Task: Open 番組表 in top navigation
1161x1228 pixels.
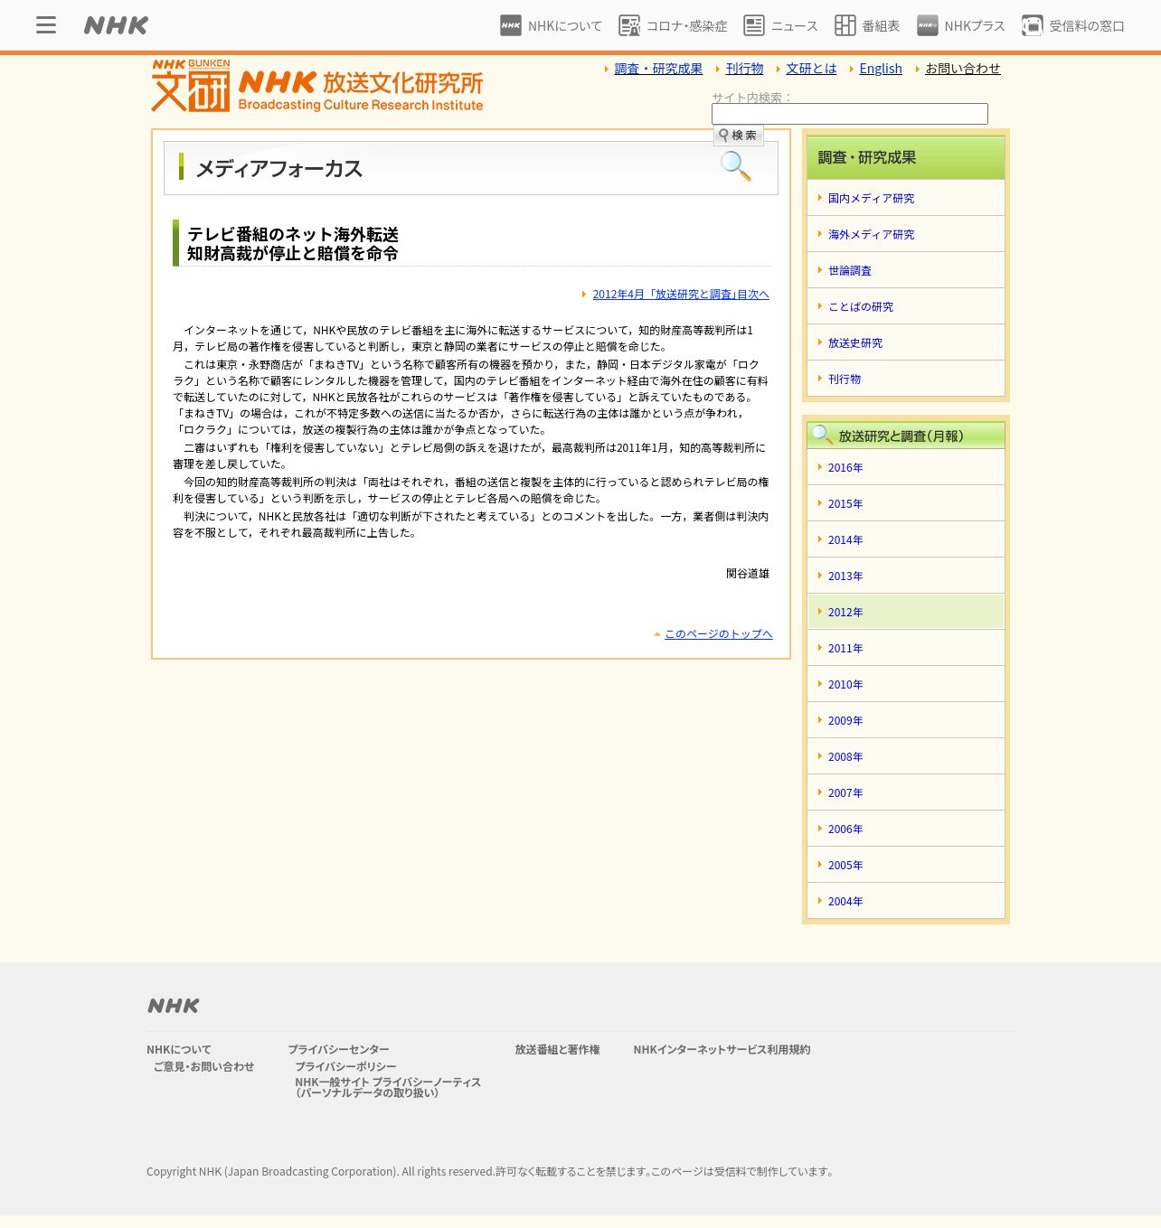Action: click(x=881, y=26)
